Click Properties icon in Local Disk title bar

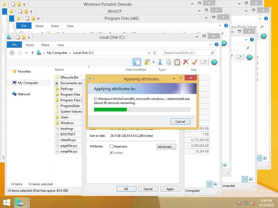pos(18,37)
